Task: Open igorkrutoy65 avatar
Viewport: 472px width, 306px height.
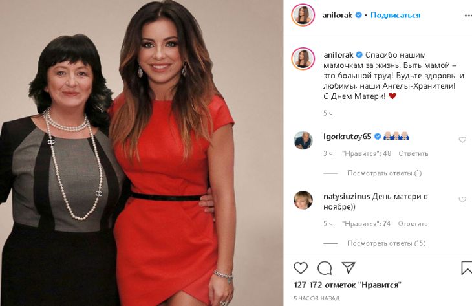Action: click(x=303, y=140)
